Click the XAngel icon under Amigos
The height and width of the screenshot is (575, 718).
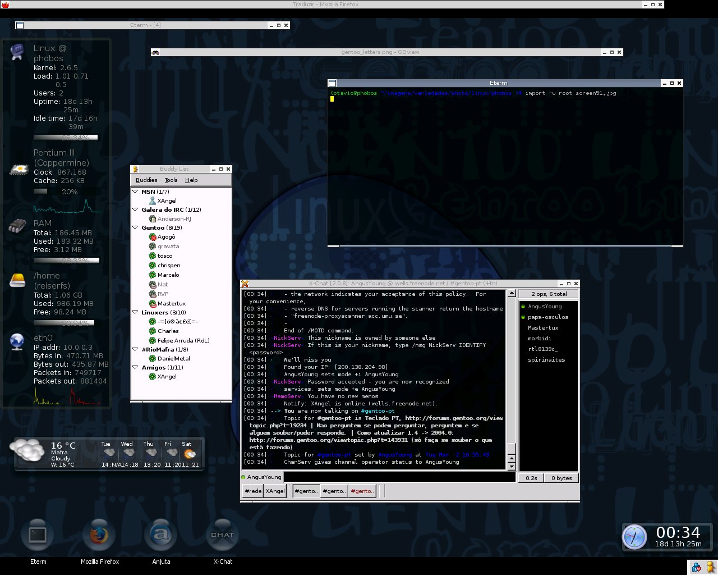click(x=152, y=376)
